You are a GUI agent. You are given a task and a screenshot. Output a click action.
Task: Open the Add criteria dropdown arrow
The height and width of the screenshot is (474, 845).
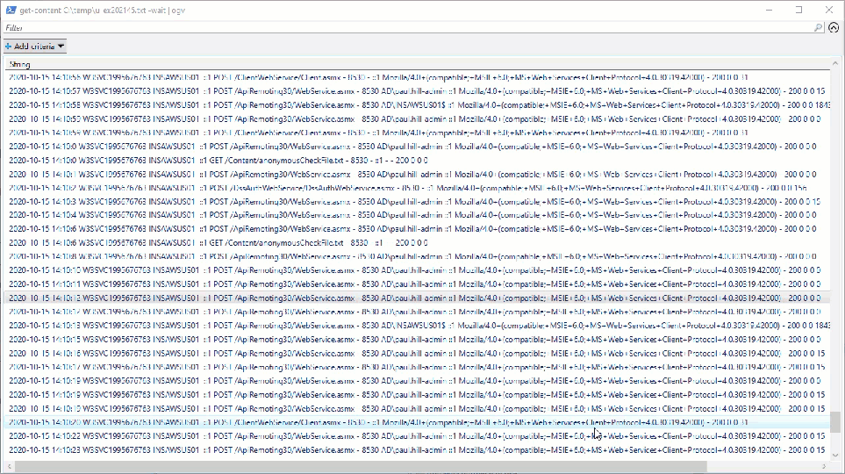tap(61, 46)
